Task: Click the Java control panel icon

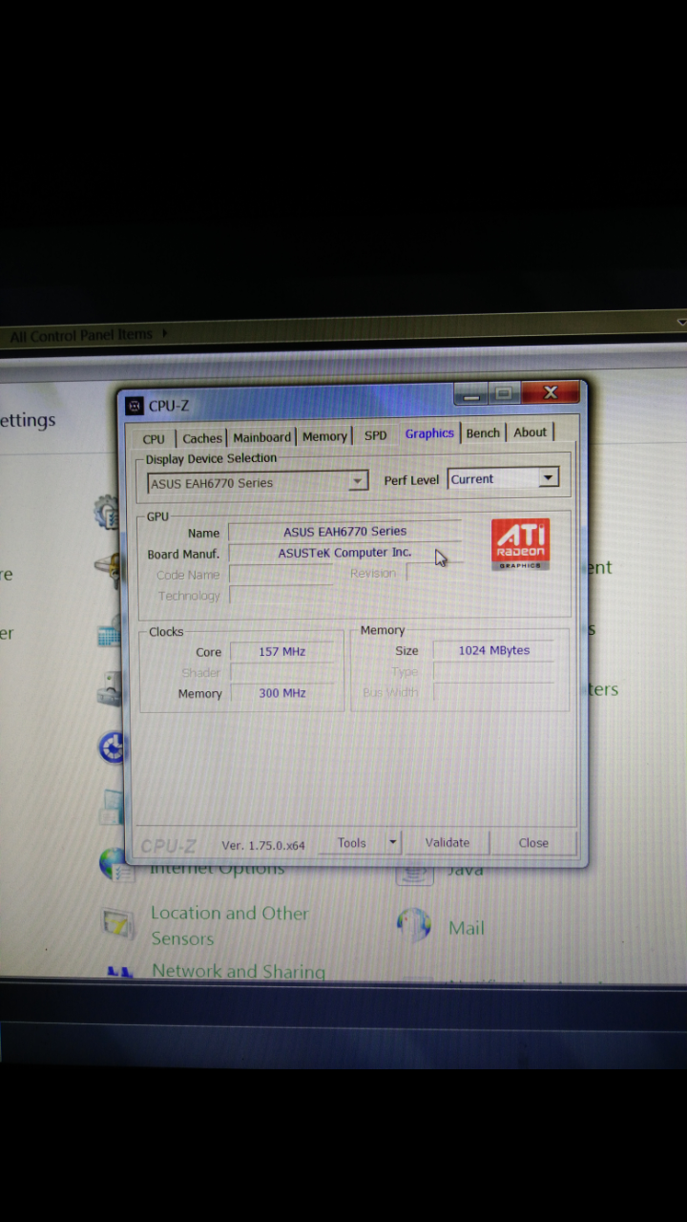Action: click(415, 871)
